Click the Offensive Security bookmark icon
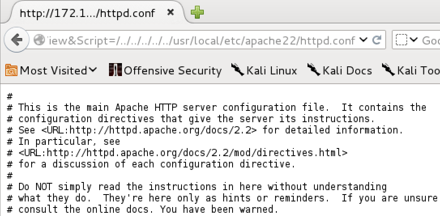440x216 pixels. point(115,70)
